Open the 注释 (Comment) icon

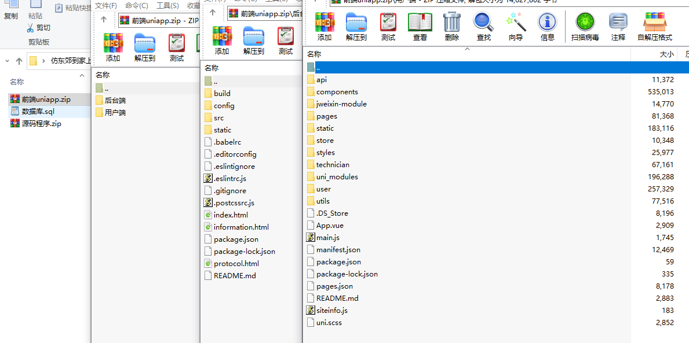tap(618, 27)
